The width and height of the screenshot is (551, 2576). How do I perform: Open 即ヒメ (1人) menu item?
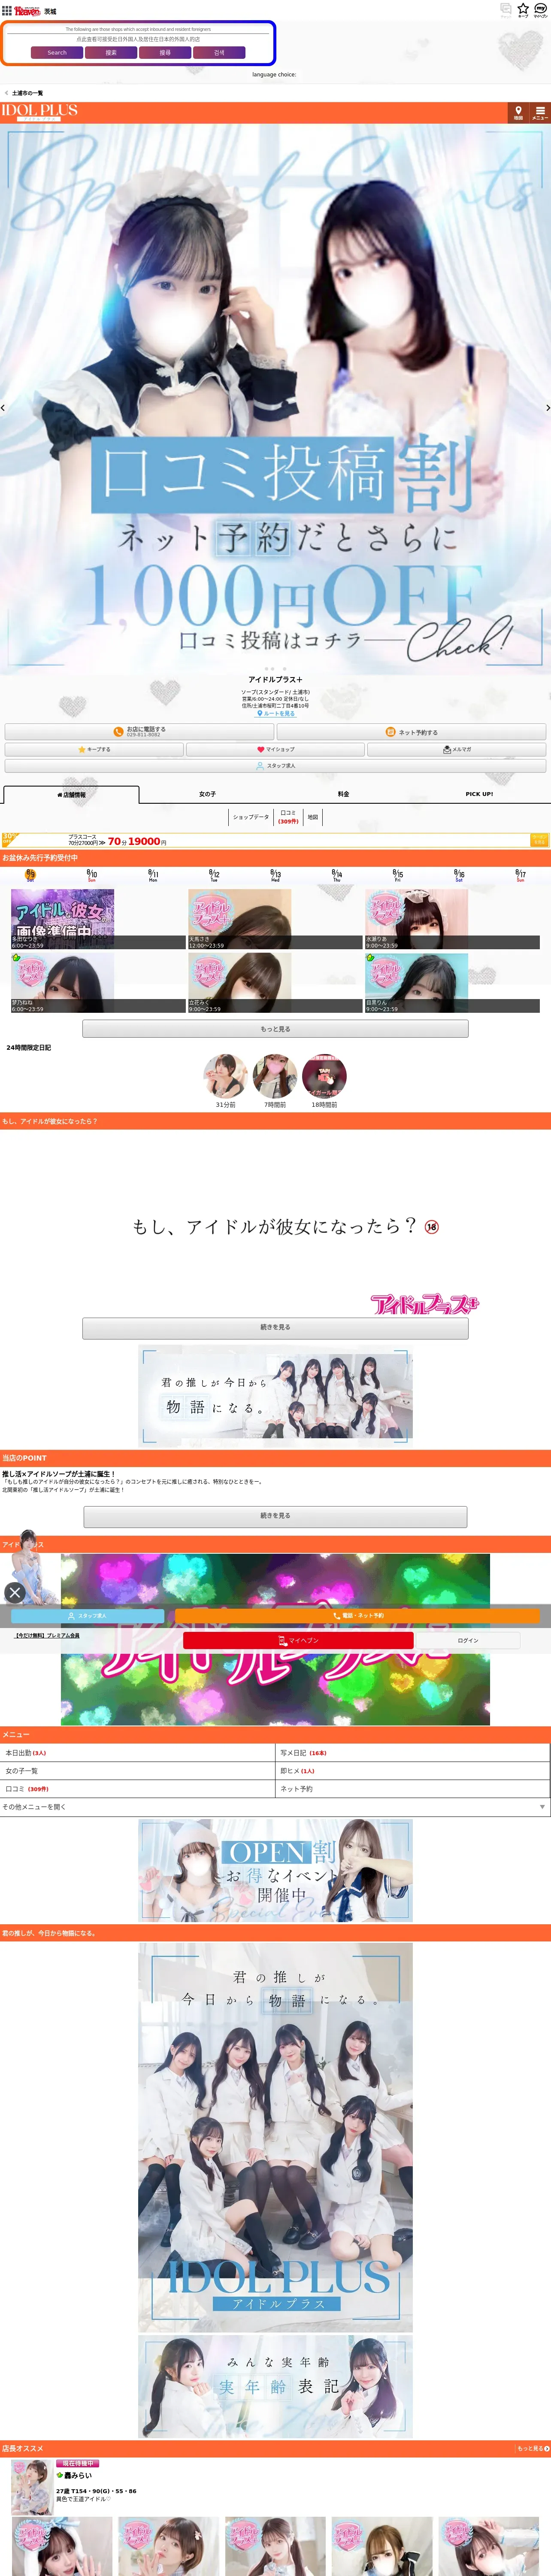413,1771
